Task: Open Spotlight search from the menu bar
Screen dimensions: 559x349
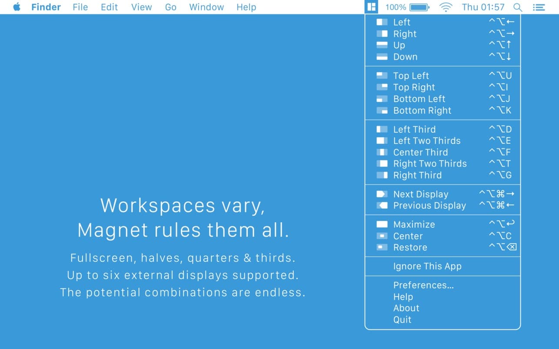Action: pyautogui.click(x=518, y=7)
